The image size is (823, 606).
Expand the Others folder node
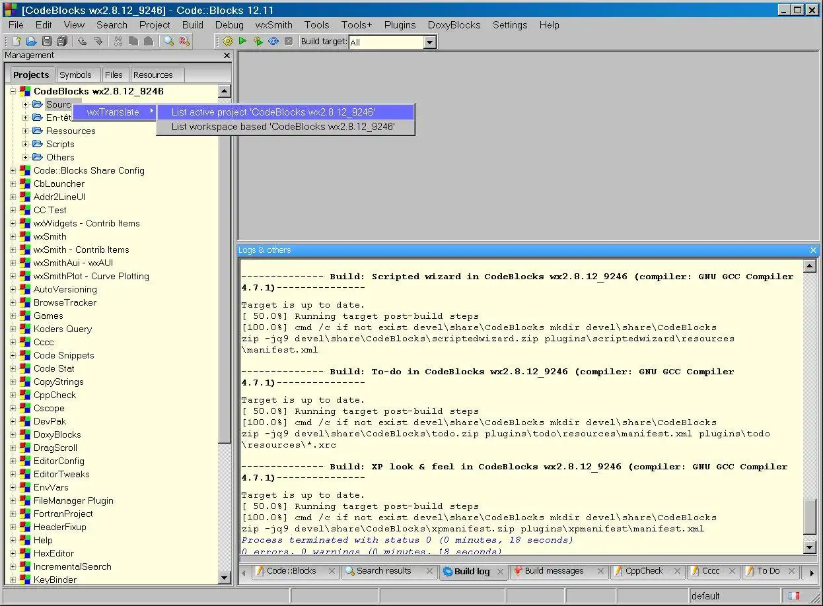(26, 157)
